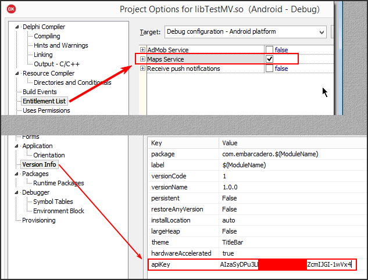The image size is (368, 280).
Task: Select Entitlement List in tree
Action: click(x=44, y=101)
